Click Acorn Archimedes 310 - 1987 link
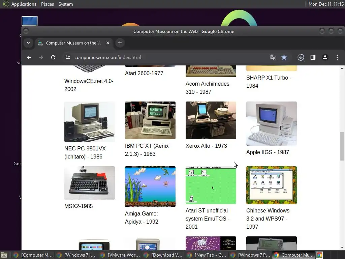The width and height of the screenshot is (345, 259). point(208,88)
